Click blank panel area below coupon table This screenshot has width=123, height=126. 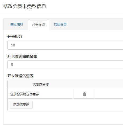(63, 118)
